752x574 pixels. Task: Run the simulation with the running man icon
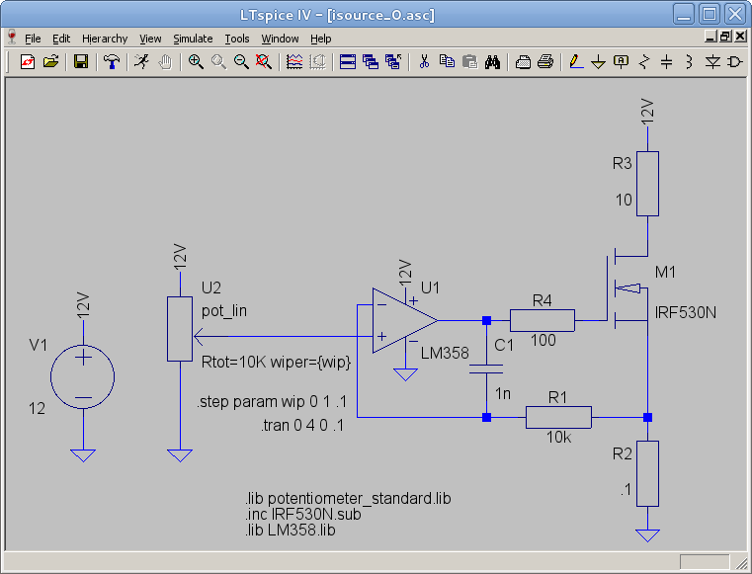(141, 62)
